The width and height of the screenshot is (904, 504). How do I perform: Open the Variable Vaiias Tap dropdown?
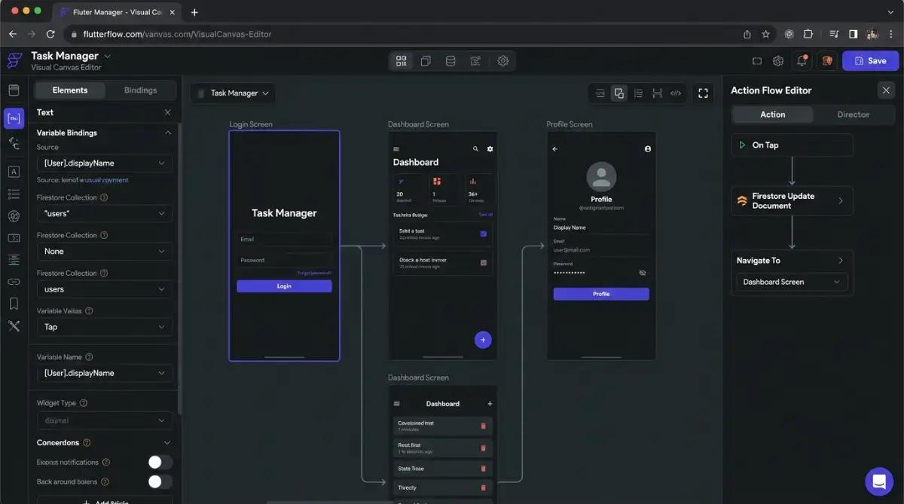[104, 327]
